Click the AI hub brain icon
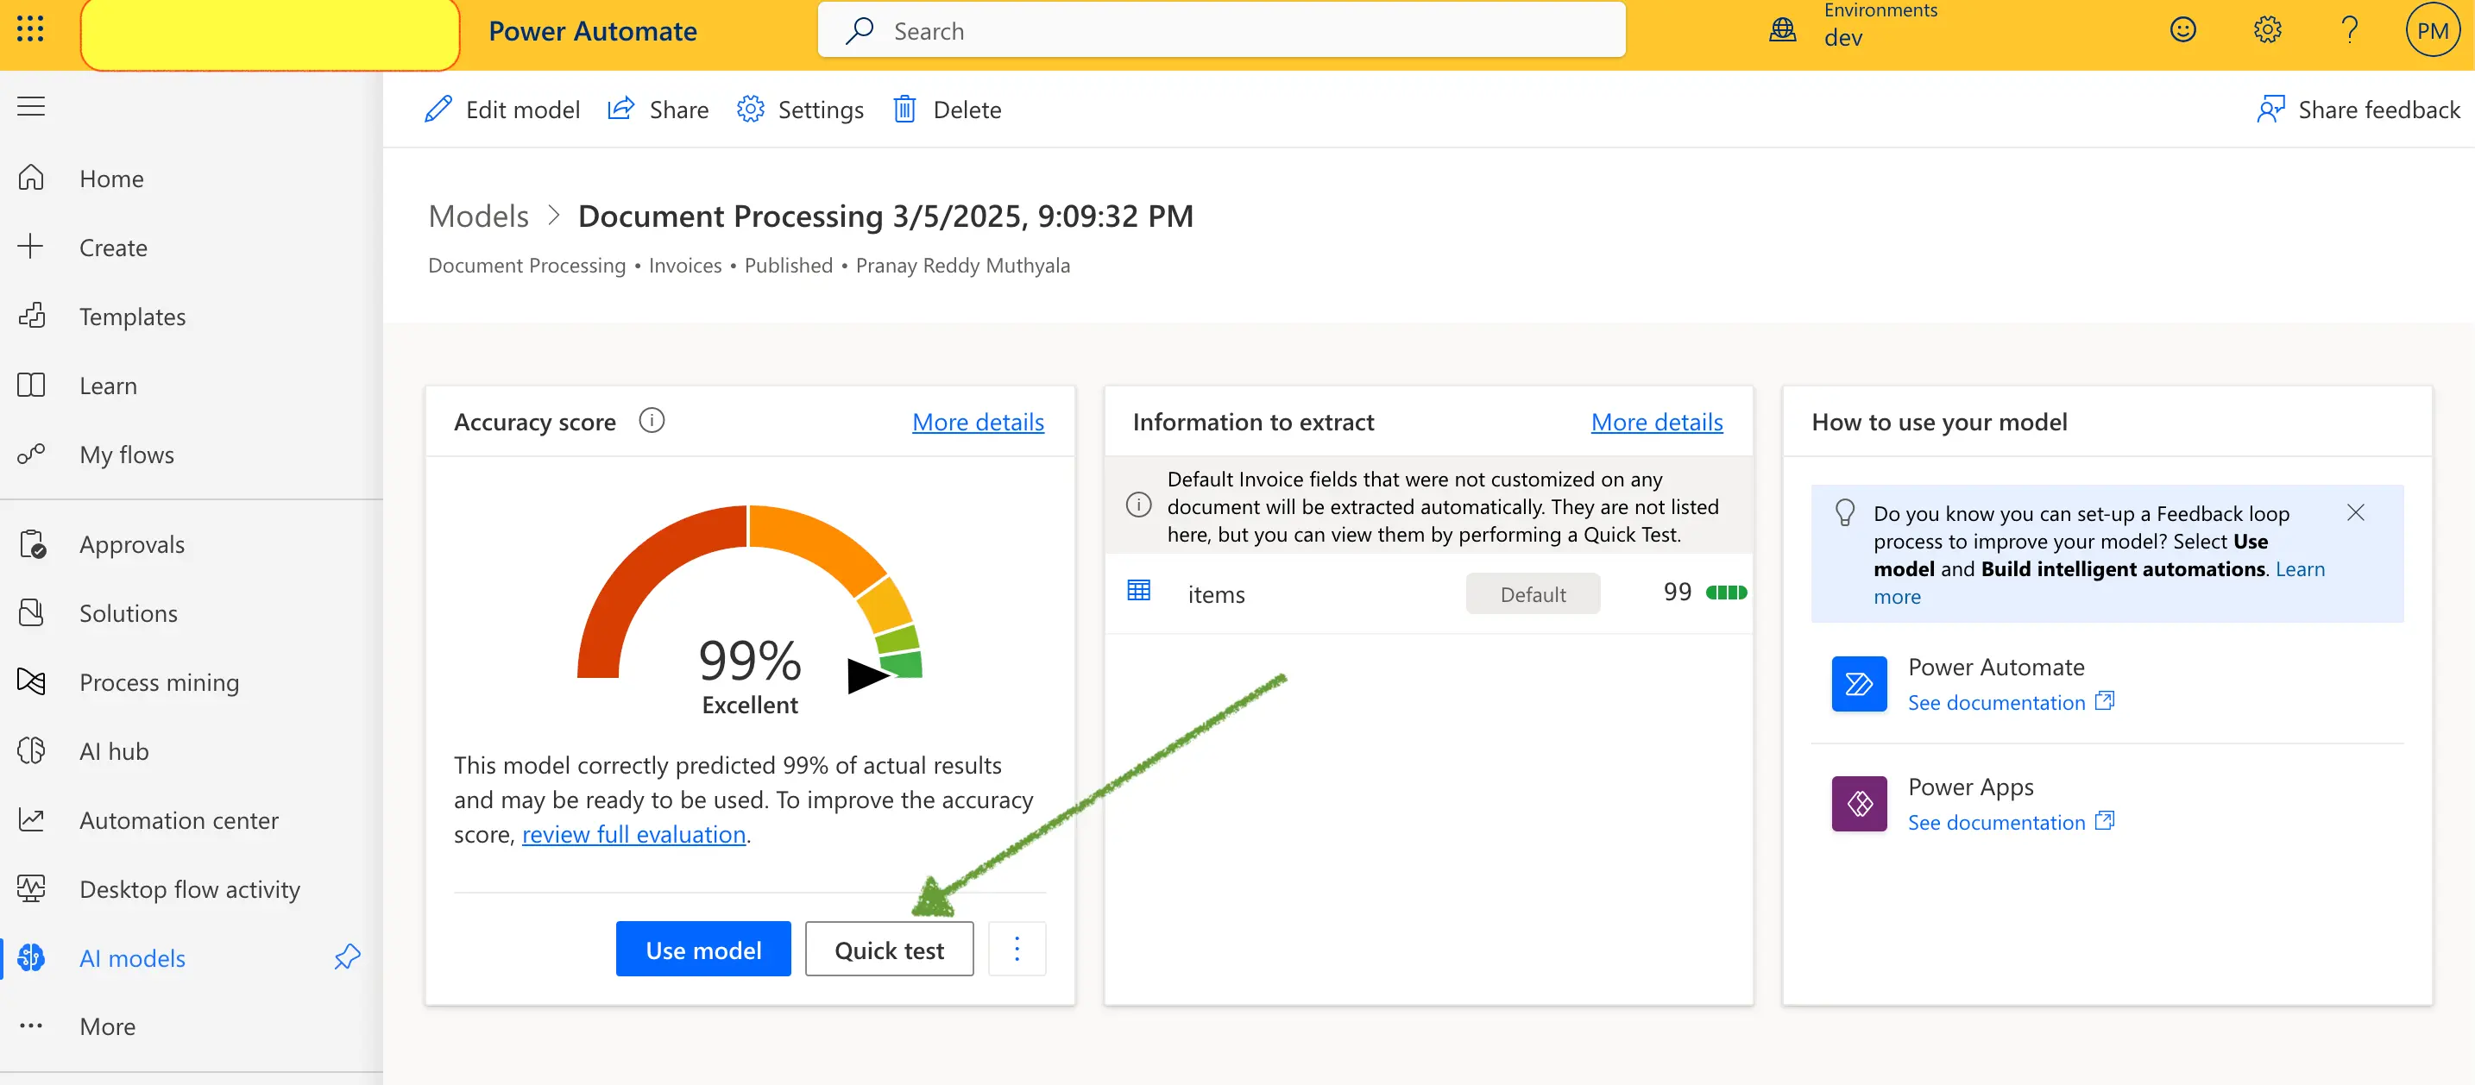 (31, 751)
